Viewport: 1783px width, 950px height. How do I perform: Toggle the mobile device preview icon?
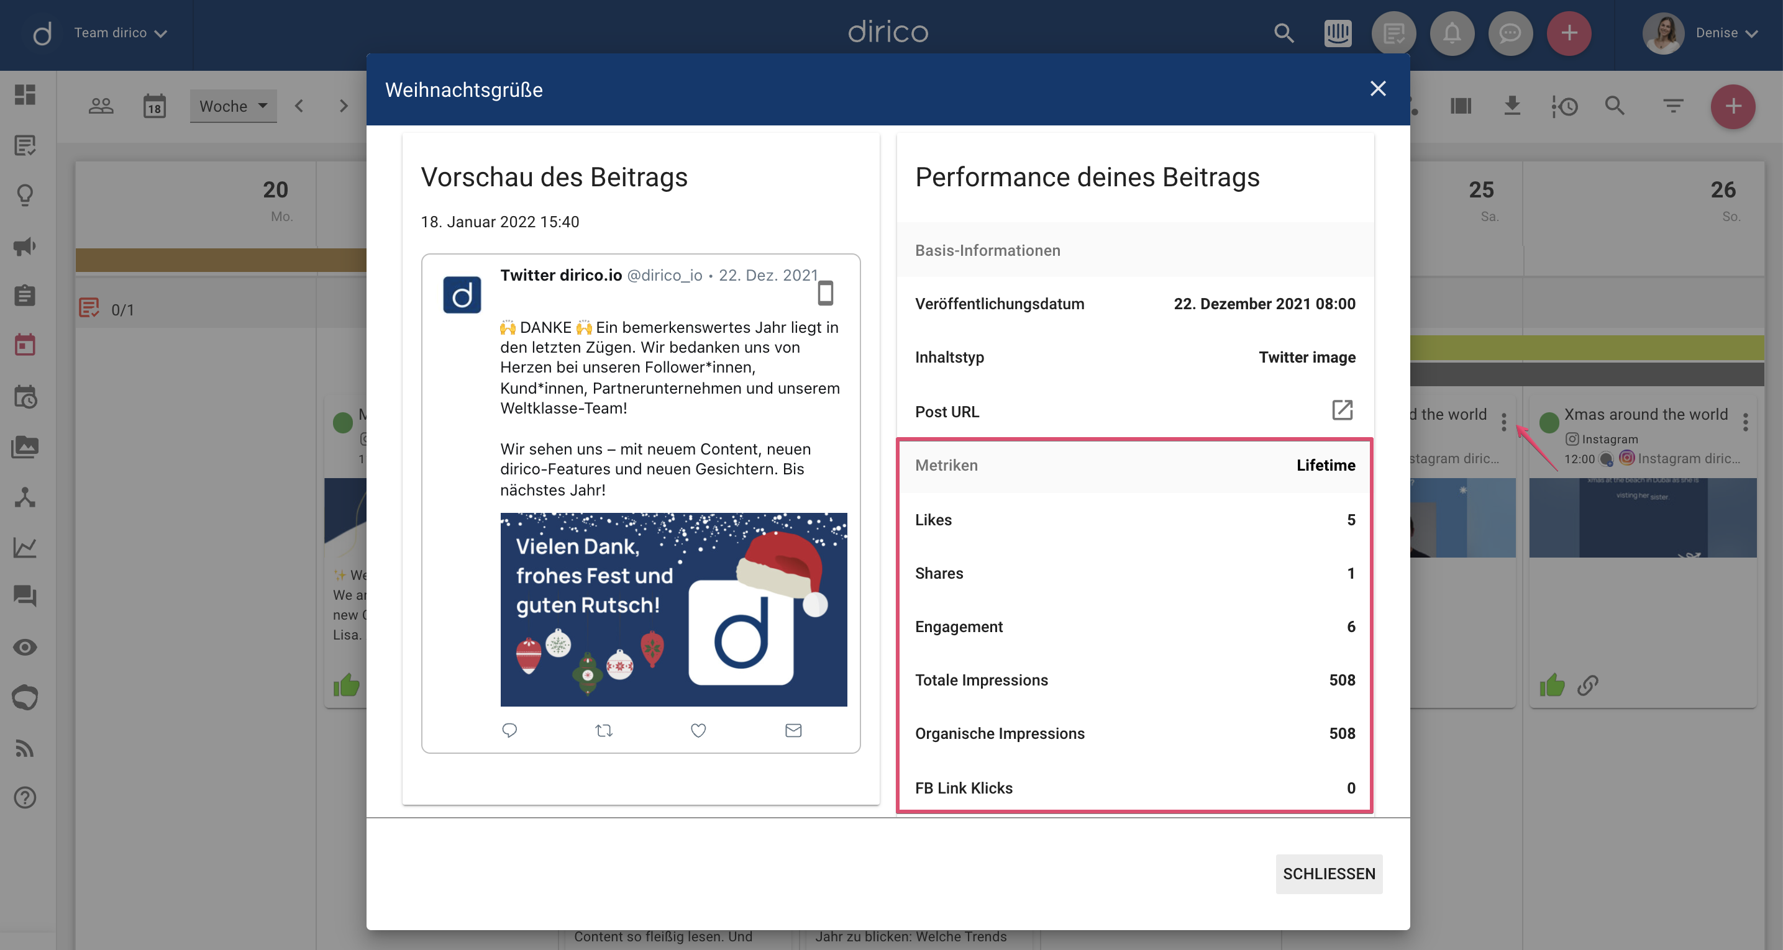click(x=825, y=293)
